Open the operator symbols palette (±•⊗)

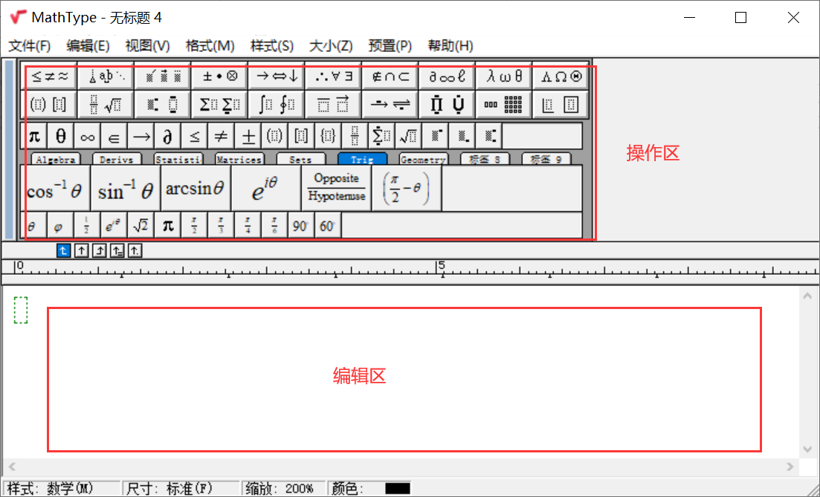click(220, 77)
